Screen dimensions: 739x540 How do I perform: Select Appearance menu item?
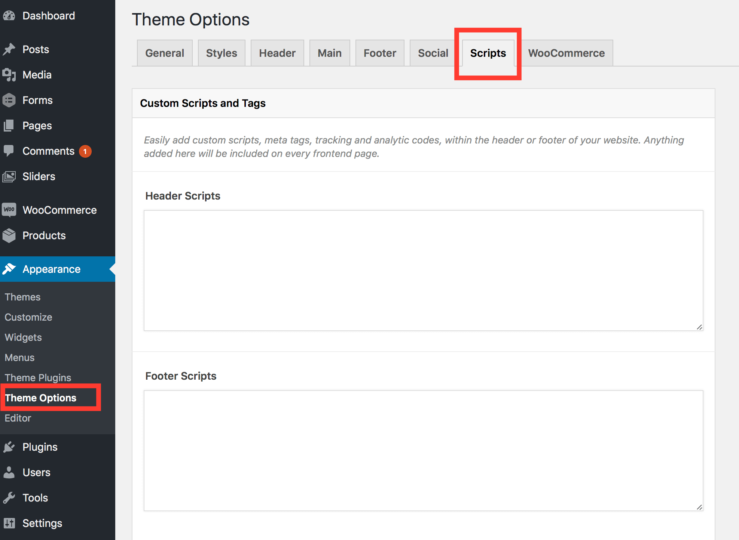tap(58, 269)
